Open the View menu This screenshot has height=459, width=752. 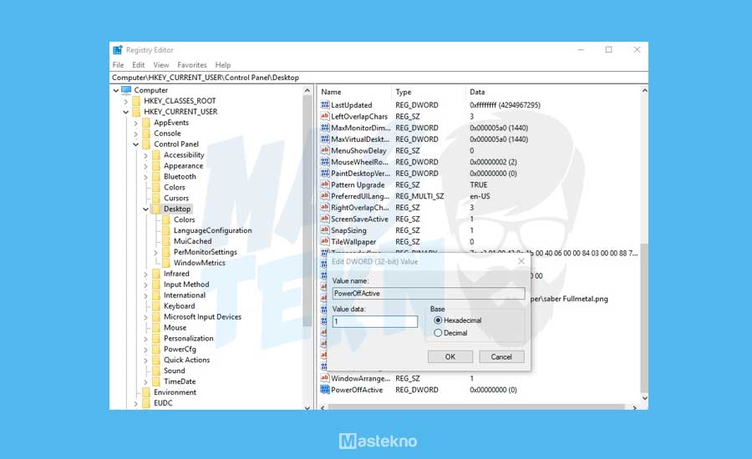click(161, 65)
